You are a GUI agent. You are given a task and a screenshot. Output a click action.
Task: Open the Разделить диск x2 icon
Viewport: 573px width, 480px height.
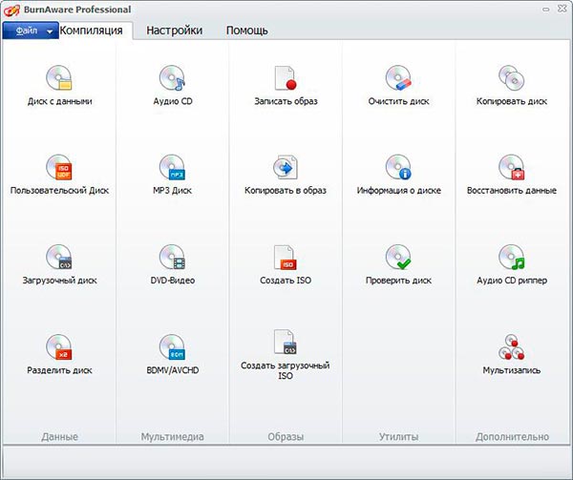59,346
